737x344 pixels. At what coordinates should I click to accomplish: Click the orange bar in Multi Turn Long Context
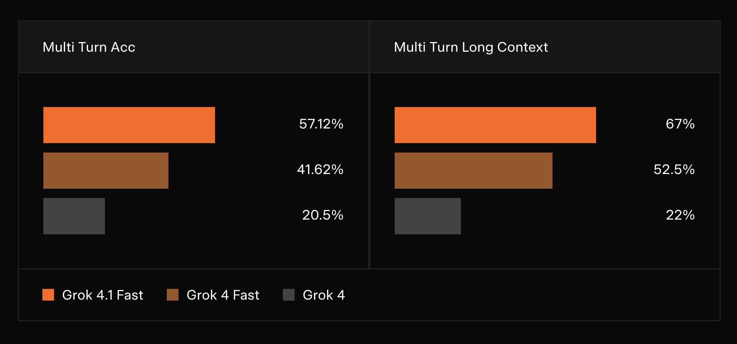coord(495,125)
